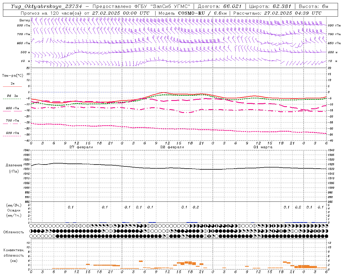Click the 27 февраля date label

pos(81,147)
